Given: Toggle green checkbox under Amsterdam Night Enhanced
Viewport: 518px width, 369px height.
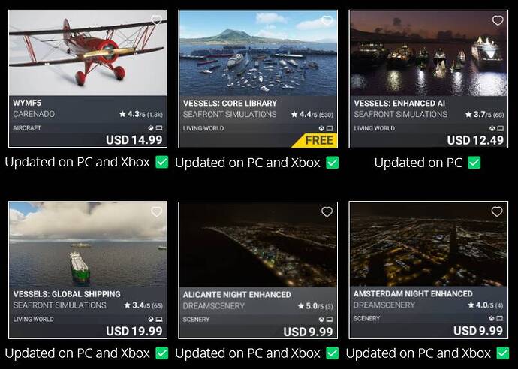Looking at the screenshot, I should tap(503, 353).
